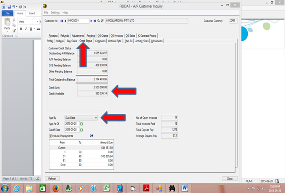Open calendar picker beside Age As Of
Viewport: 285px width, 193px height.
(81, 124)
